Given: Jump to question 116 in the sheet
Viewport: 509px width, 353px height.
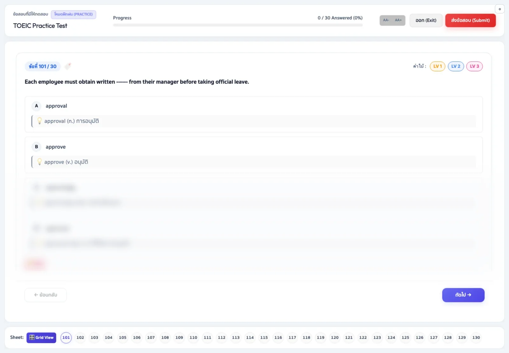Looking at the screenshot, I should click(278, 337).
